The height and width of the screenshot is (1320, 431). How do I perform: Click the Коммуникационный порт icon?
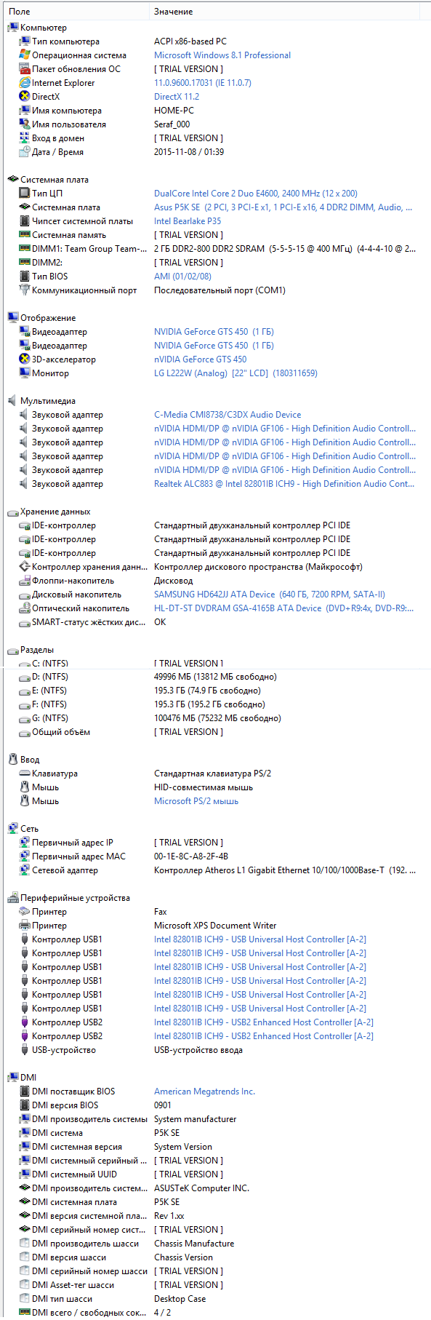pyautogui.click(x=25, y=290)
